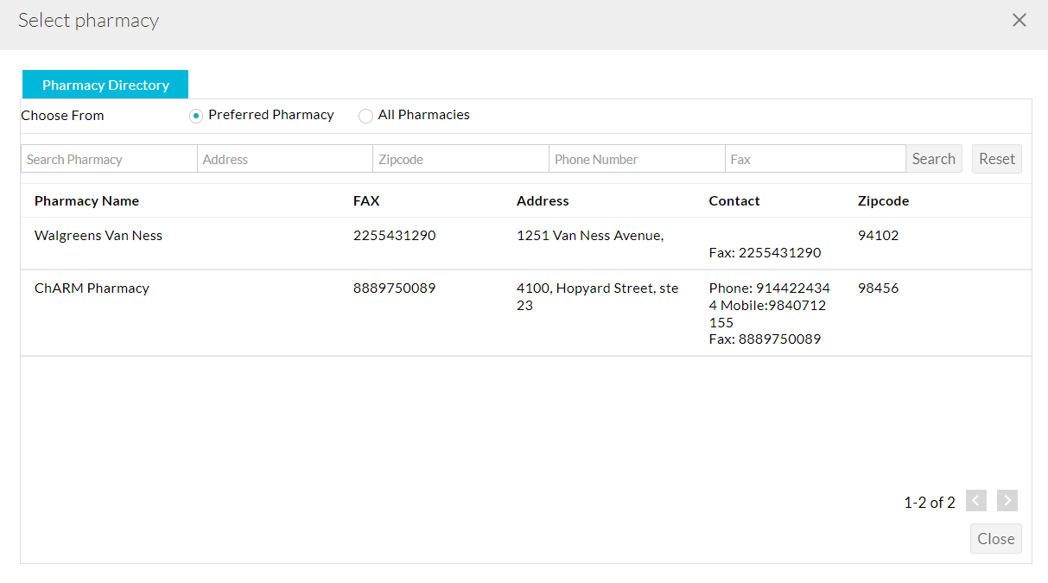Click the Search button
The width and height of the screenshot is (1048, 583).
point(933,159)
